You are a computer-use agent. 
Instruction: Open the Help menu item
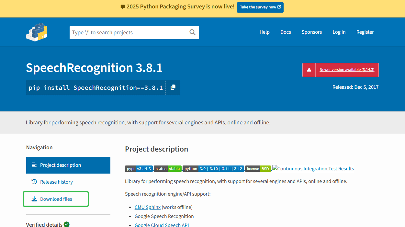click(264, 32)
